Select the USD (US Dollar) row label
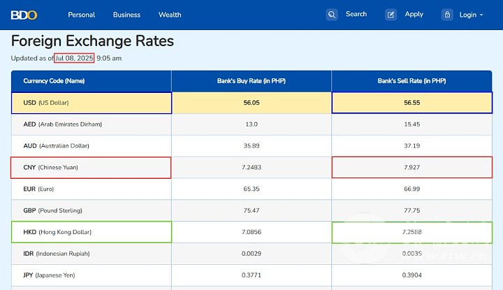 tap(46, 103)
